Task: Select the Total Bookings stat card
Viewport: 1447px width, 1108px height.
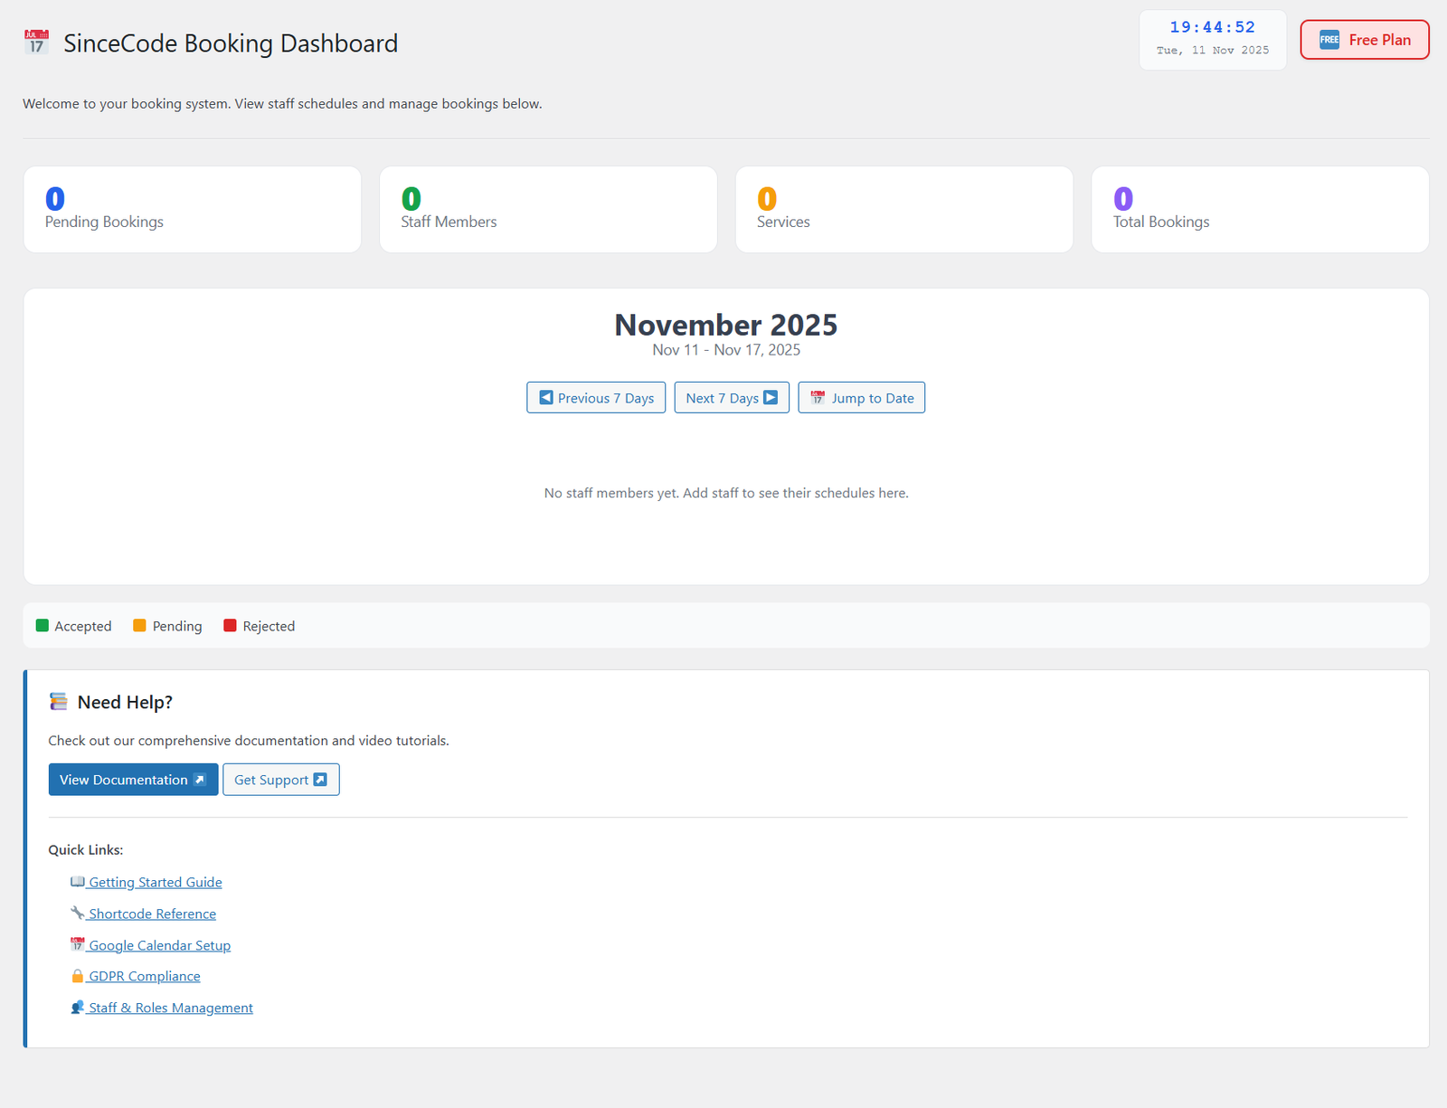Action: 1259,209
